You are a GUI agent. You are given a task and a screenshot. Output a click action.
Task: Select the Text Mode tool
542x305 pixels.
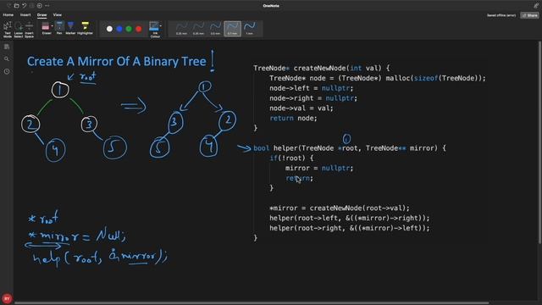8,30
